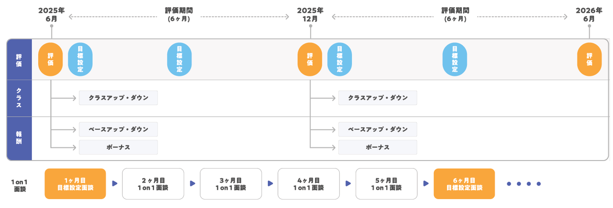Click the arrow between 5ヶ月目 and 6ヶ月目 boxes
613x208 pixels.
point(425,183)
